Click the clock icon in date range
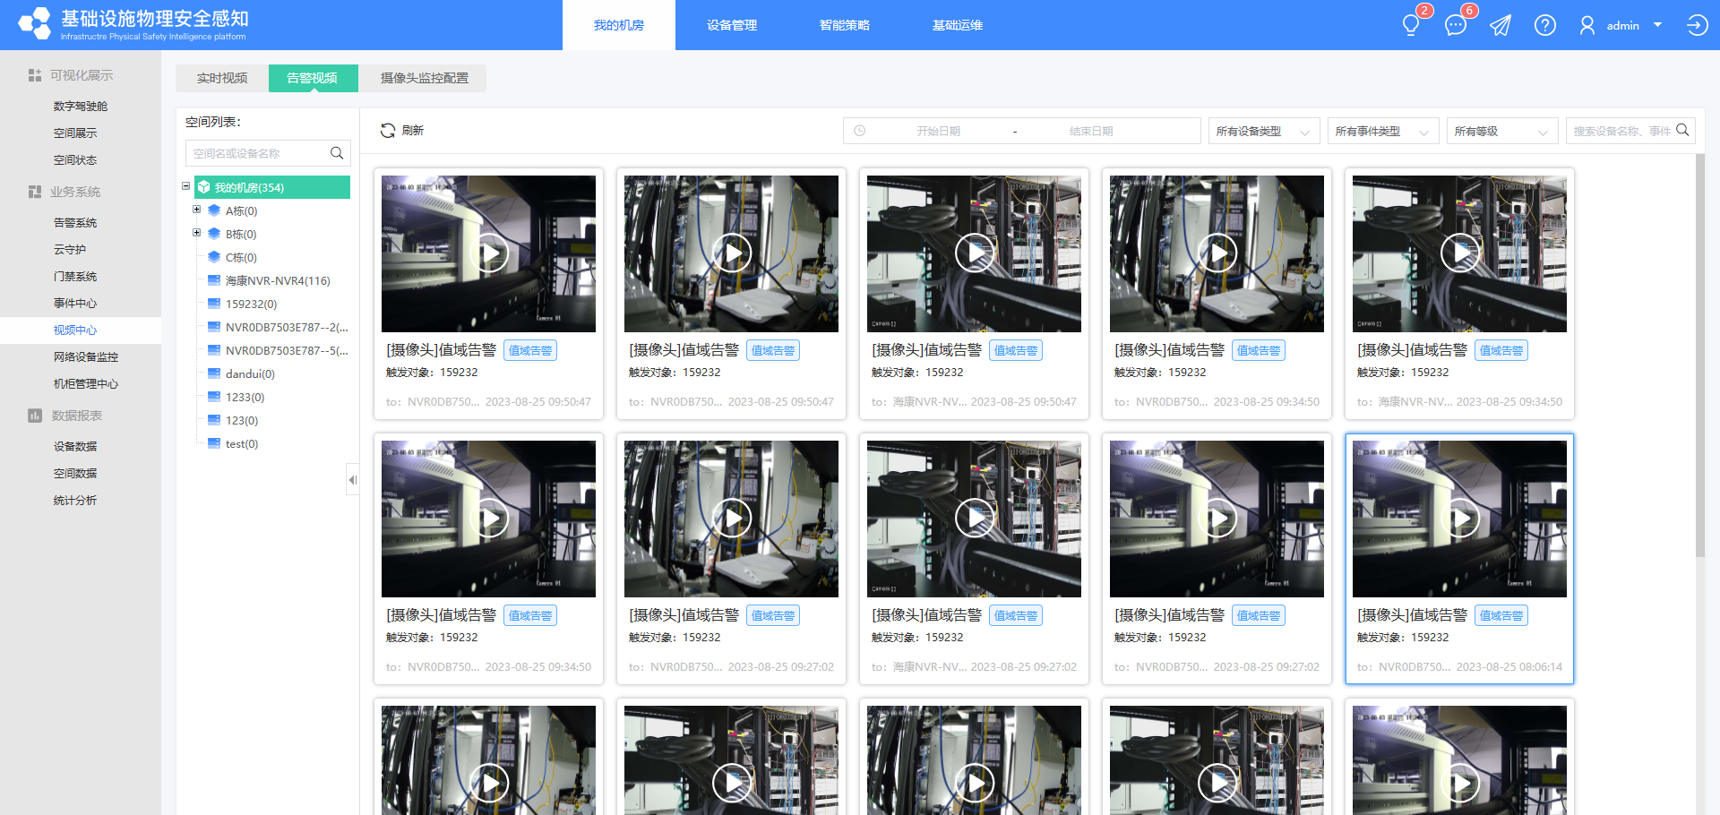This screenshot has height=815, width=1720. pos(859,131)
